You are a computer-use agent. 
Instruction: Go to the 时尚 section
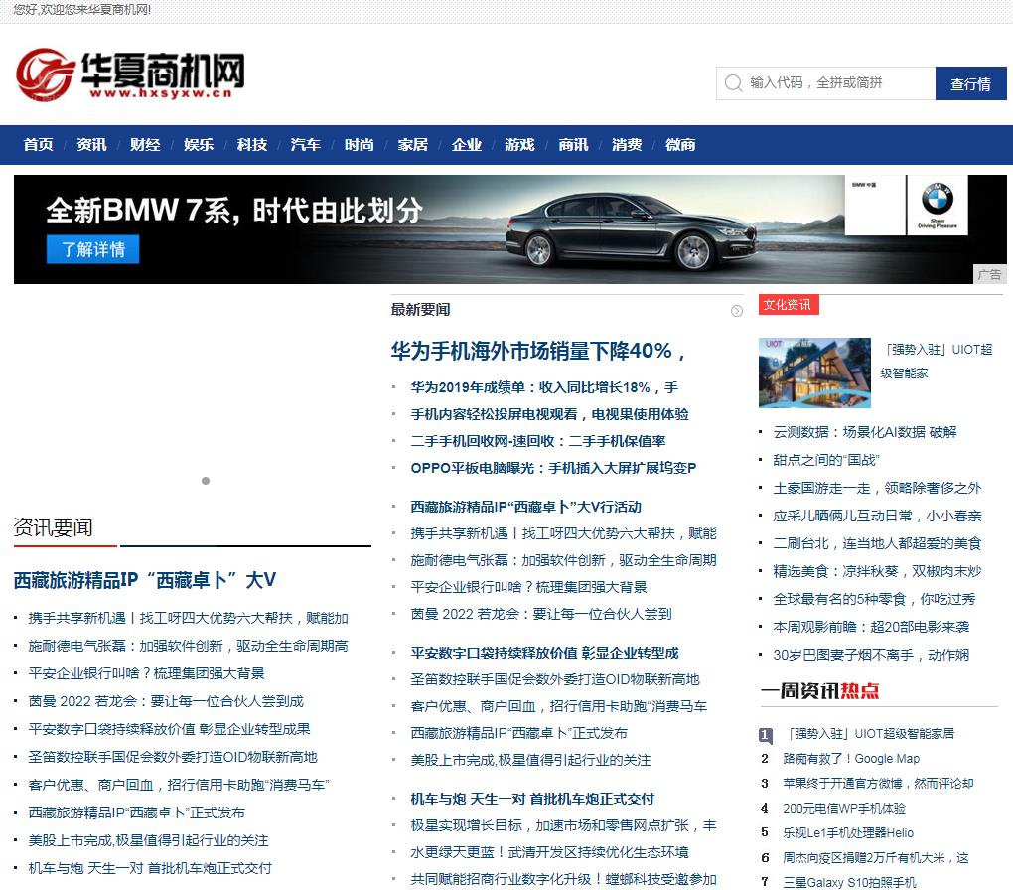360,145
